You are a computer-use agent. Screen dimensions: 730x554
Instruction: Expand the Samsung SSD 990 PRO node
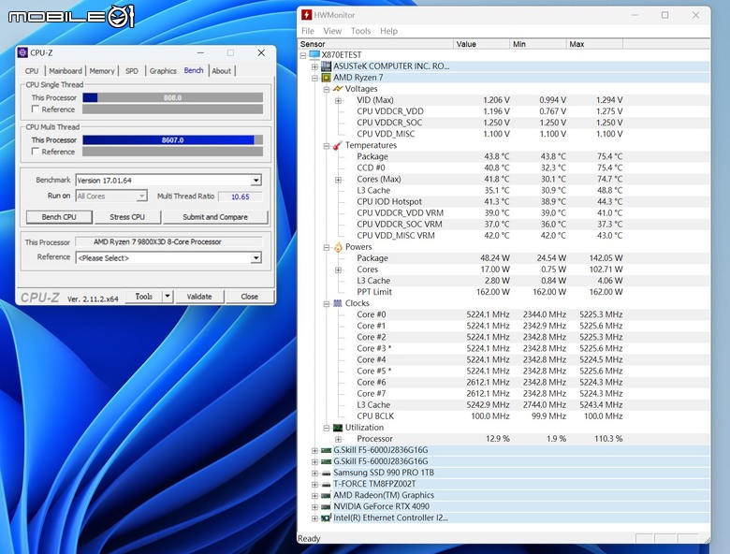point(314,473)
